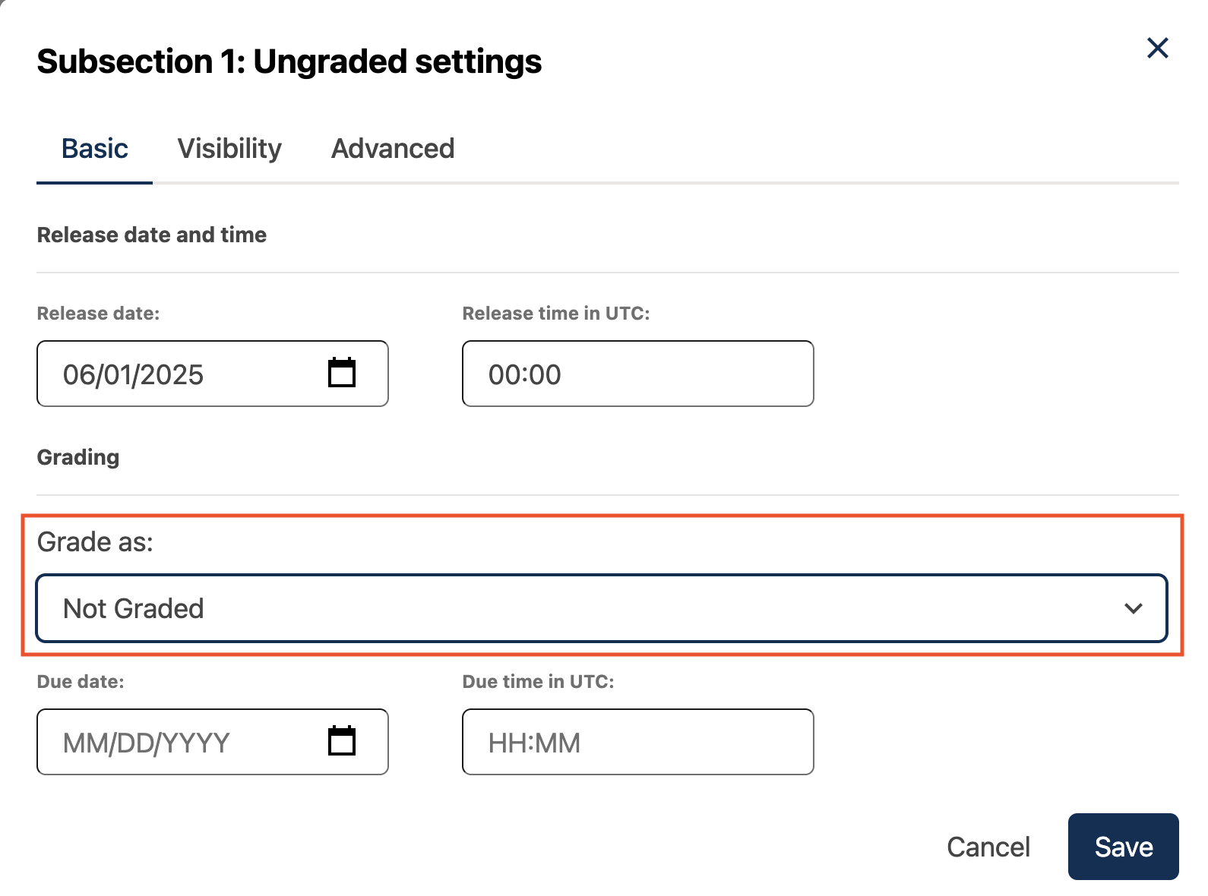The image size is (1208, 896).
Task: Click the 'Release time in UTC:' label
Action: pyautogui.click(x=555, y=314)
